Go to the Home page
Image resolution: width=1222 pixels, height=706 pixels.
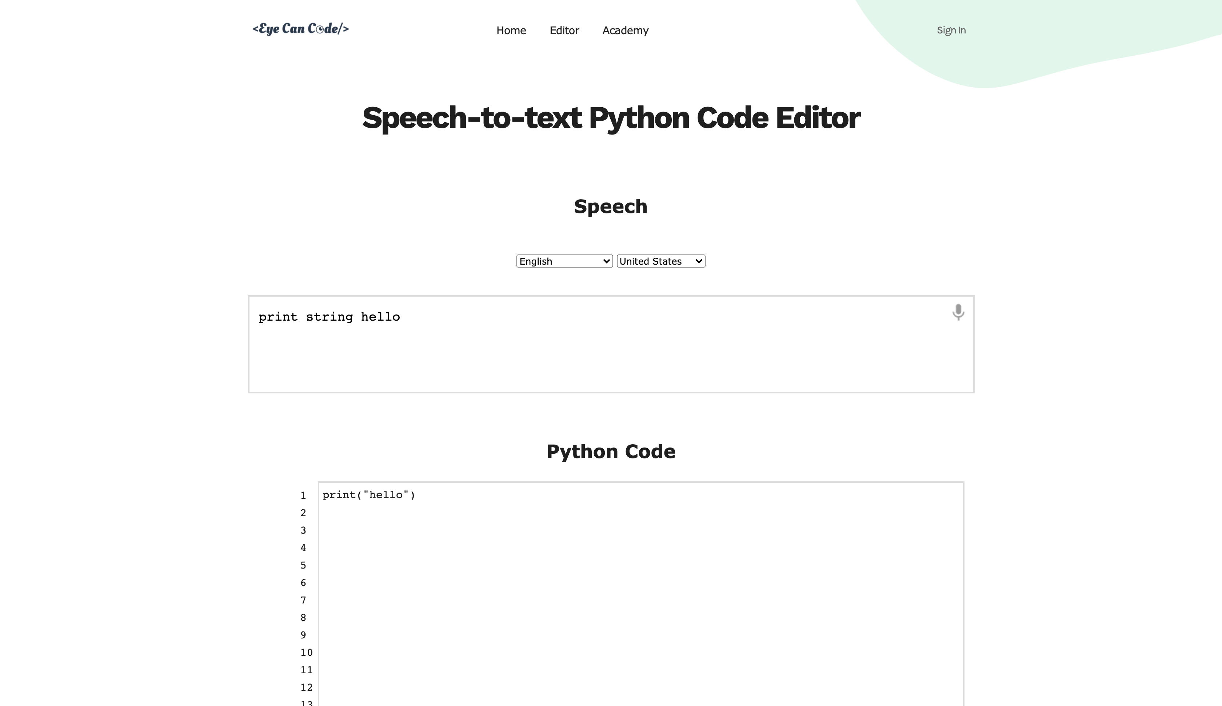tap(511, 31)
